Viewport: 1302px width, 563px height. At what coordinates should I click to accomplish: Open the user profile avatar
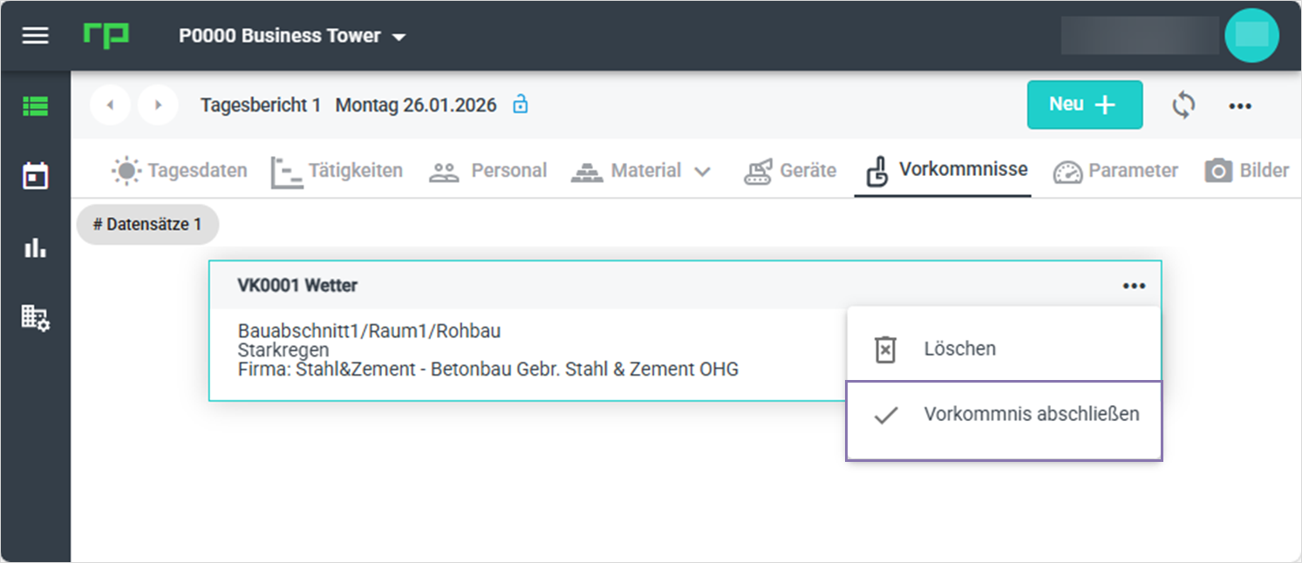(1251, 36)
